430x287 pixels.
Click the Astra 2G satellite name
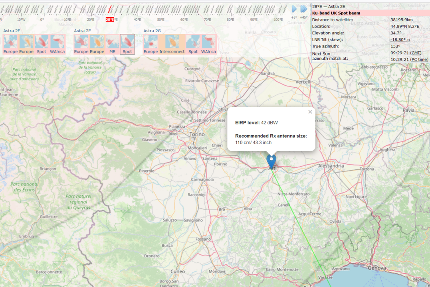152,31
